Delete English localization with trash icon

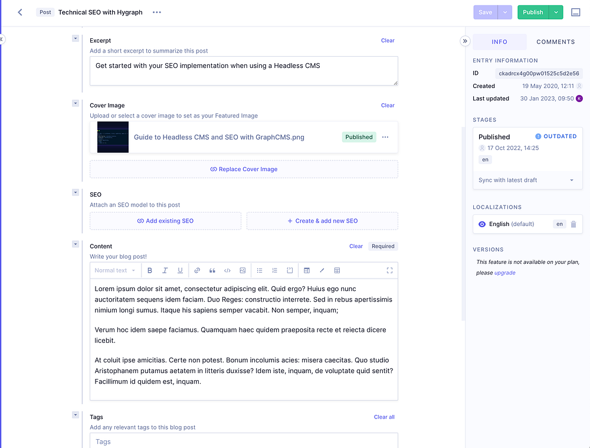pyautogui.click(x=573, y=224)
